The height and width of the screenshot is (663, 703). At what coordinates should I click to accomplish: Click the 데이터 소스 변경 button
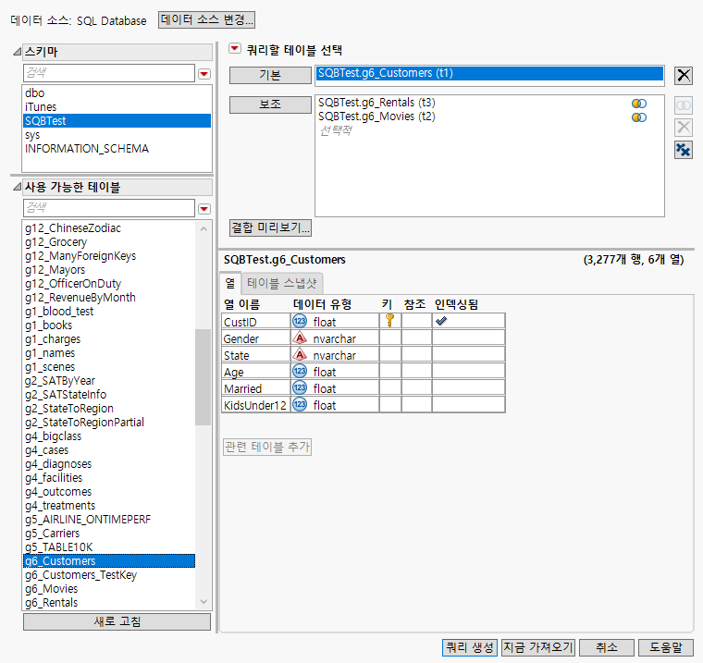click(206, 19)
